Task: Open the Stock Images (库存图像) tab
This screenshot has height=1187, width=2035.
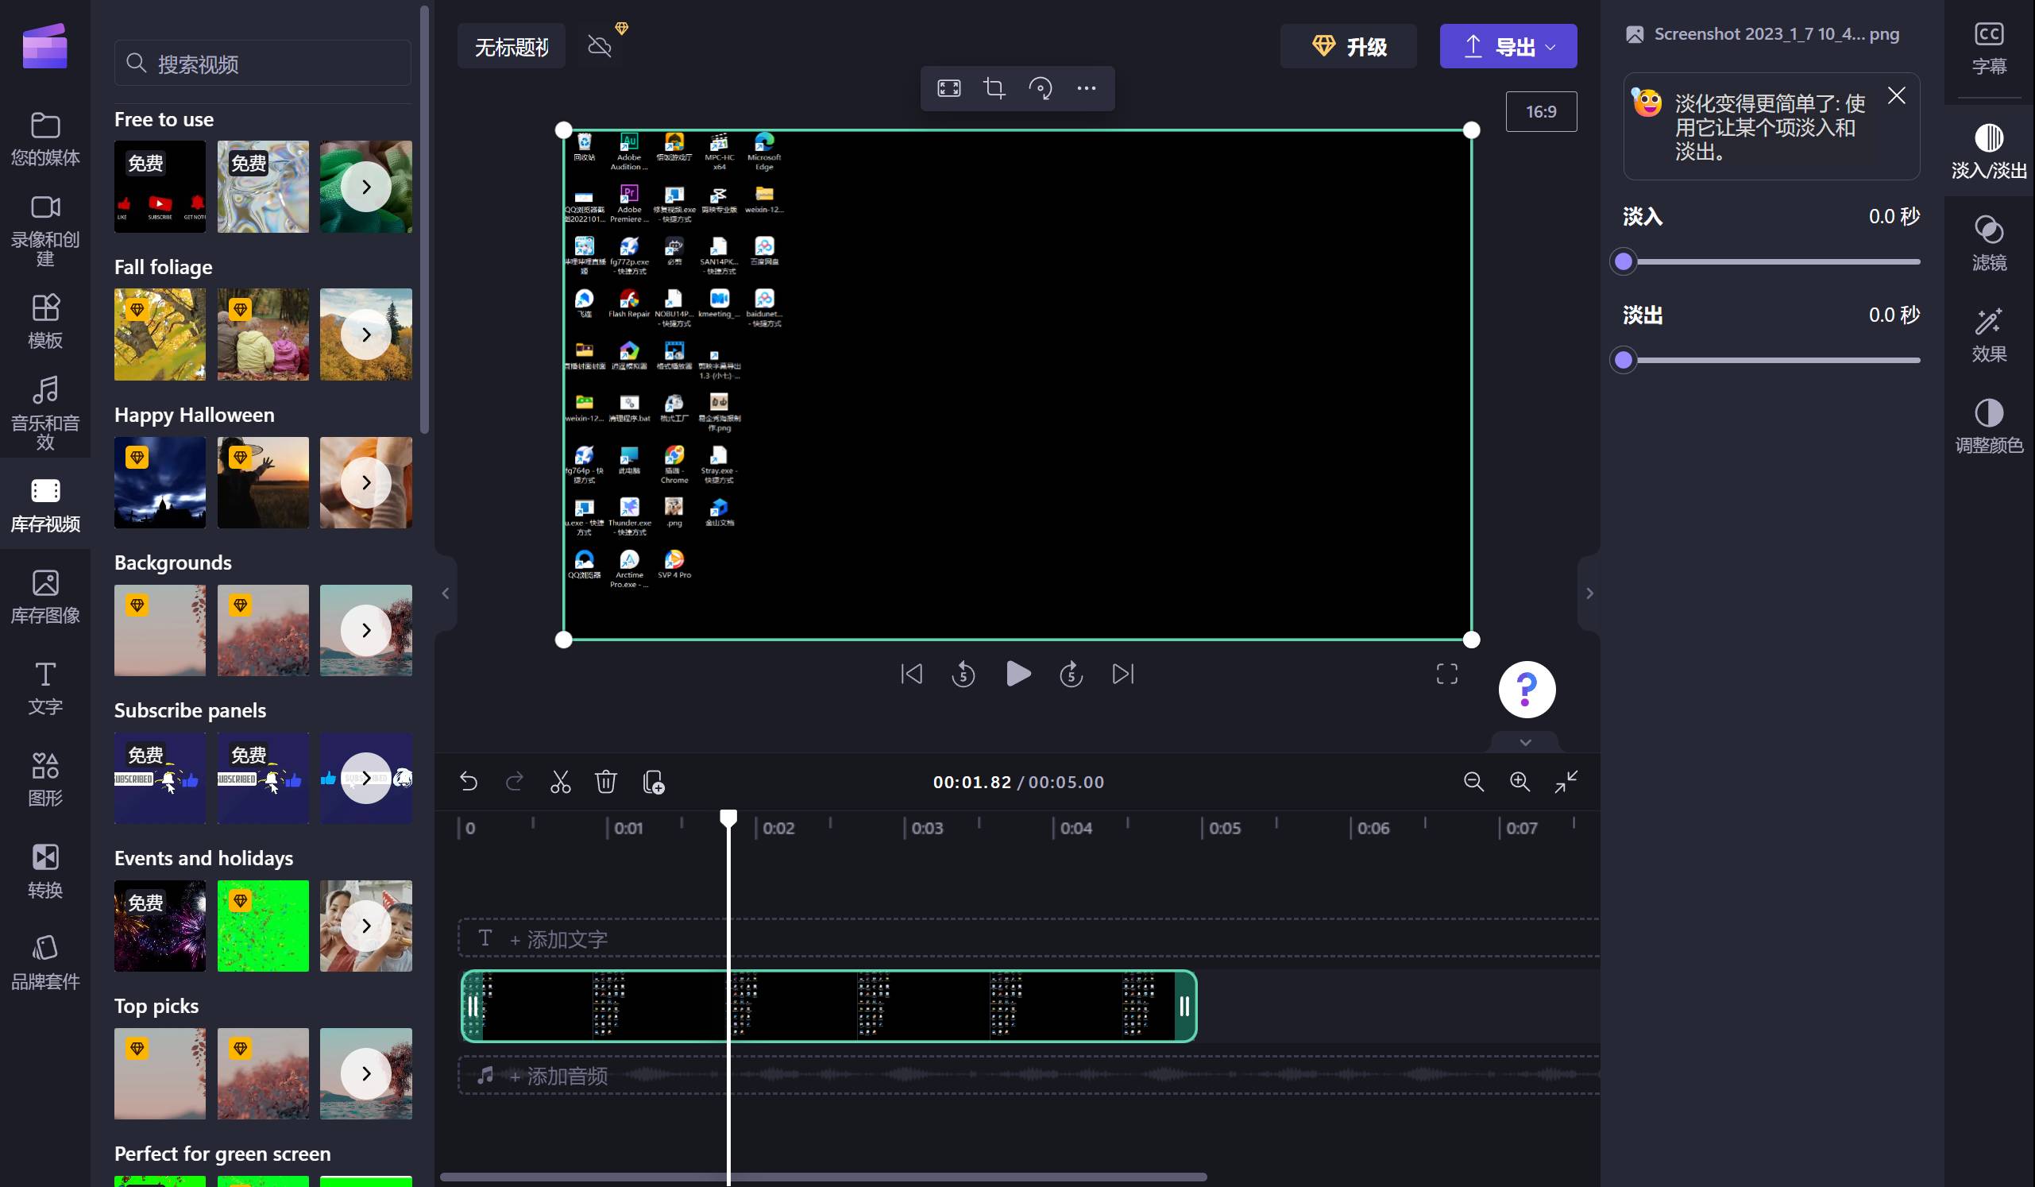Action: [45, 596]
